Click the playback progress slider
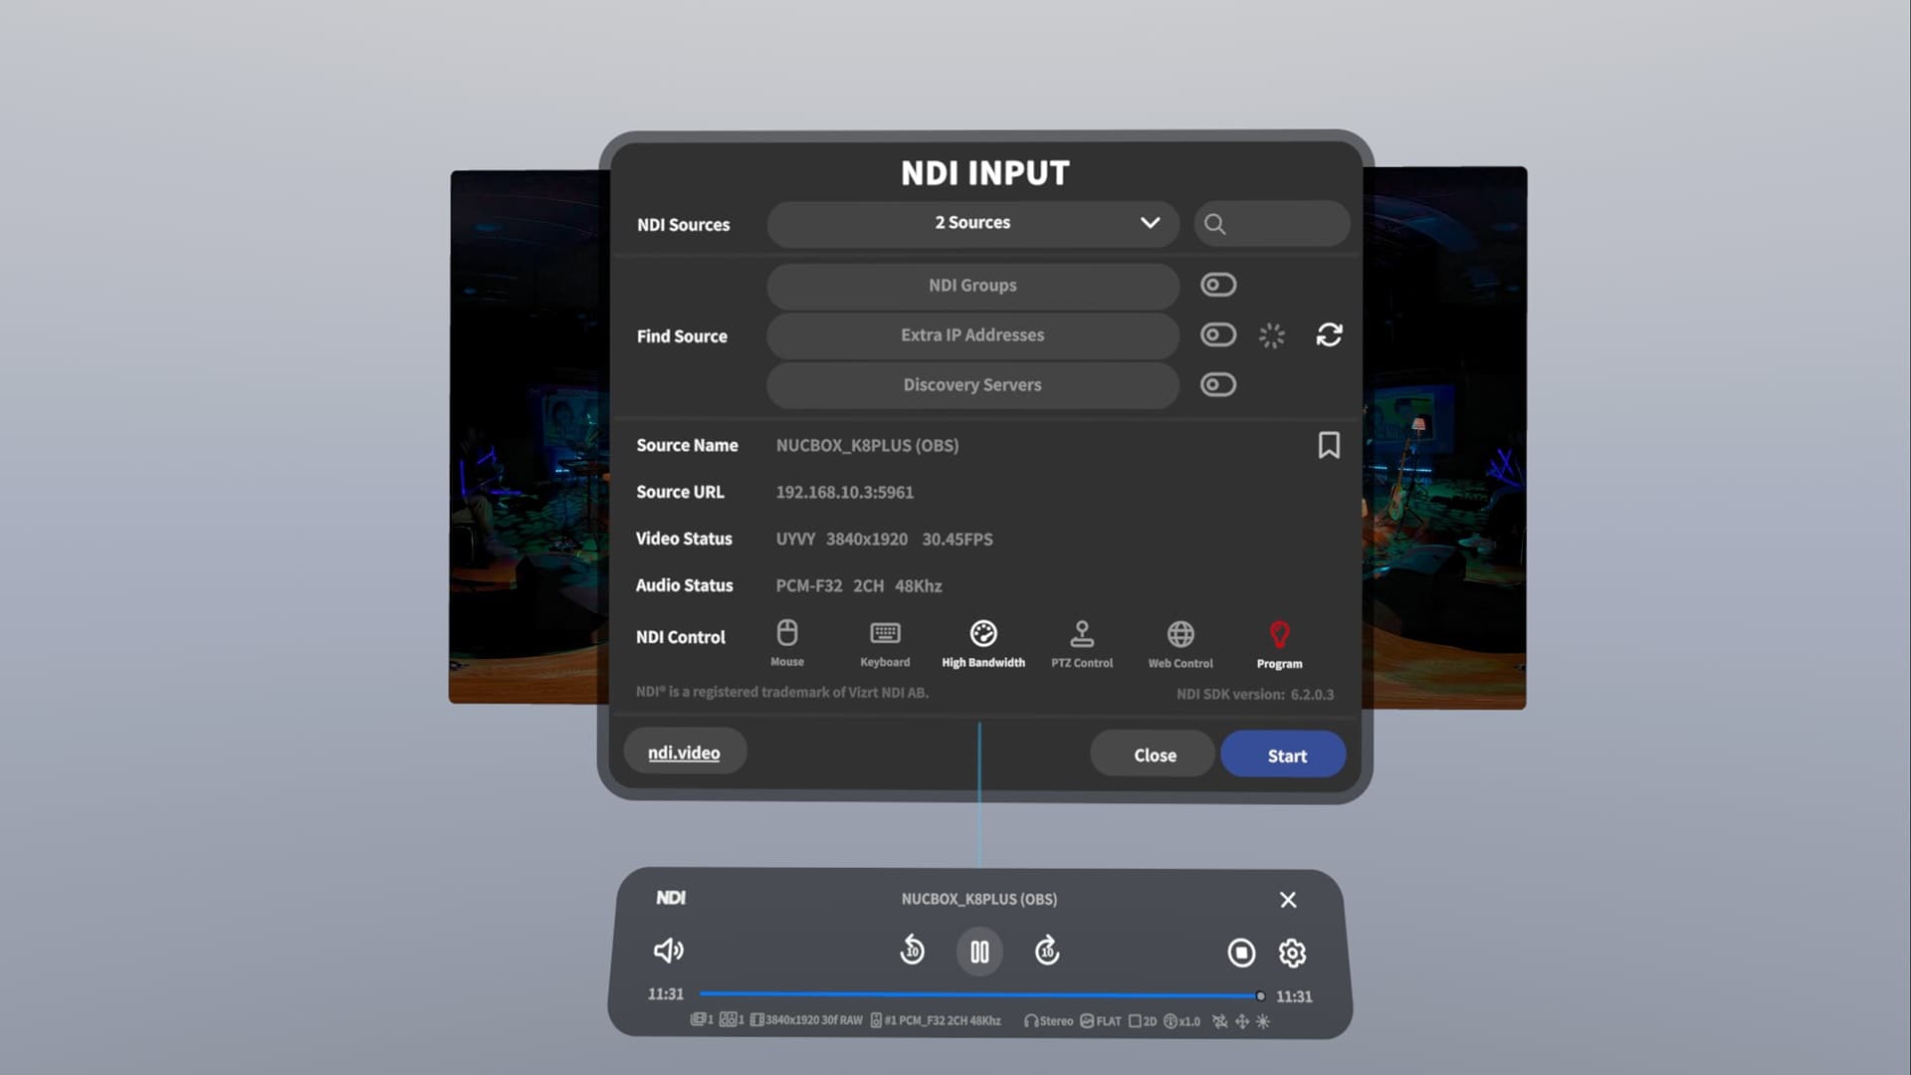The image size is (1911, 1075). coord(980,994)
